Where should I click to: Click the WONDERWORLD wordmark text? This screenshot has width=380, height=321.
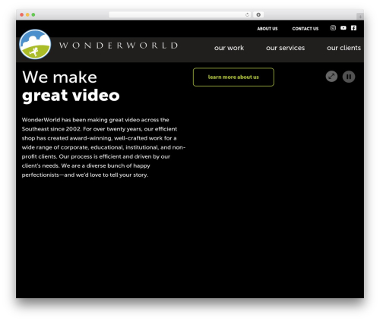pyautogui.click(x=119, y=46)
